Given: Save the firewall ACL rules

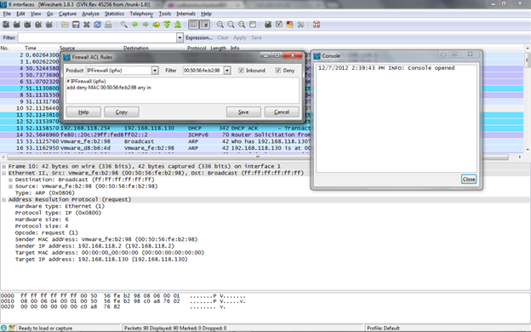Looking at the screenshot, I should (x=243, y=112).
